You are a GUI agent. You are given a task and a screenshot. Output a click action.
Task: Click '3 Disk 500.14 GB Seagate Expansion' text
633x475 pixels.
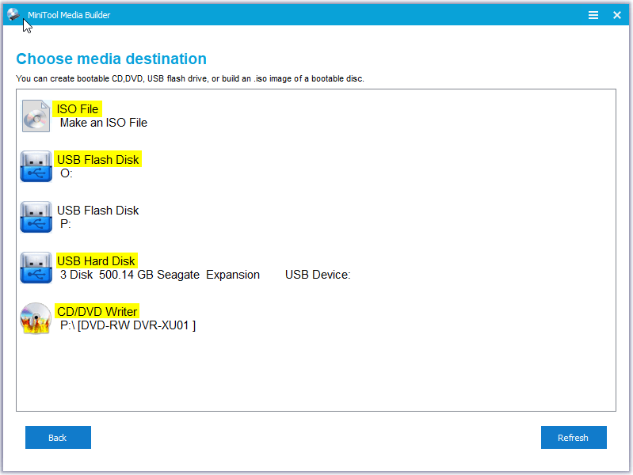click(x=160, y=275)
